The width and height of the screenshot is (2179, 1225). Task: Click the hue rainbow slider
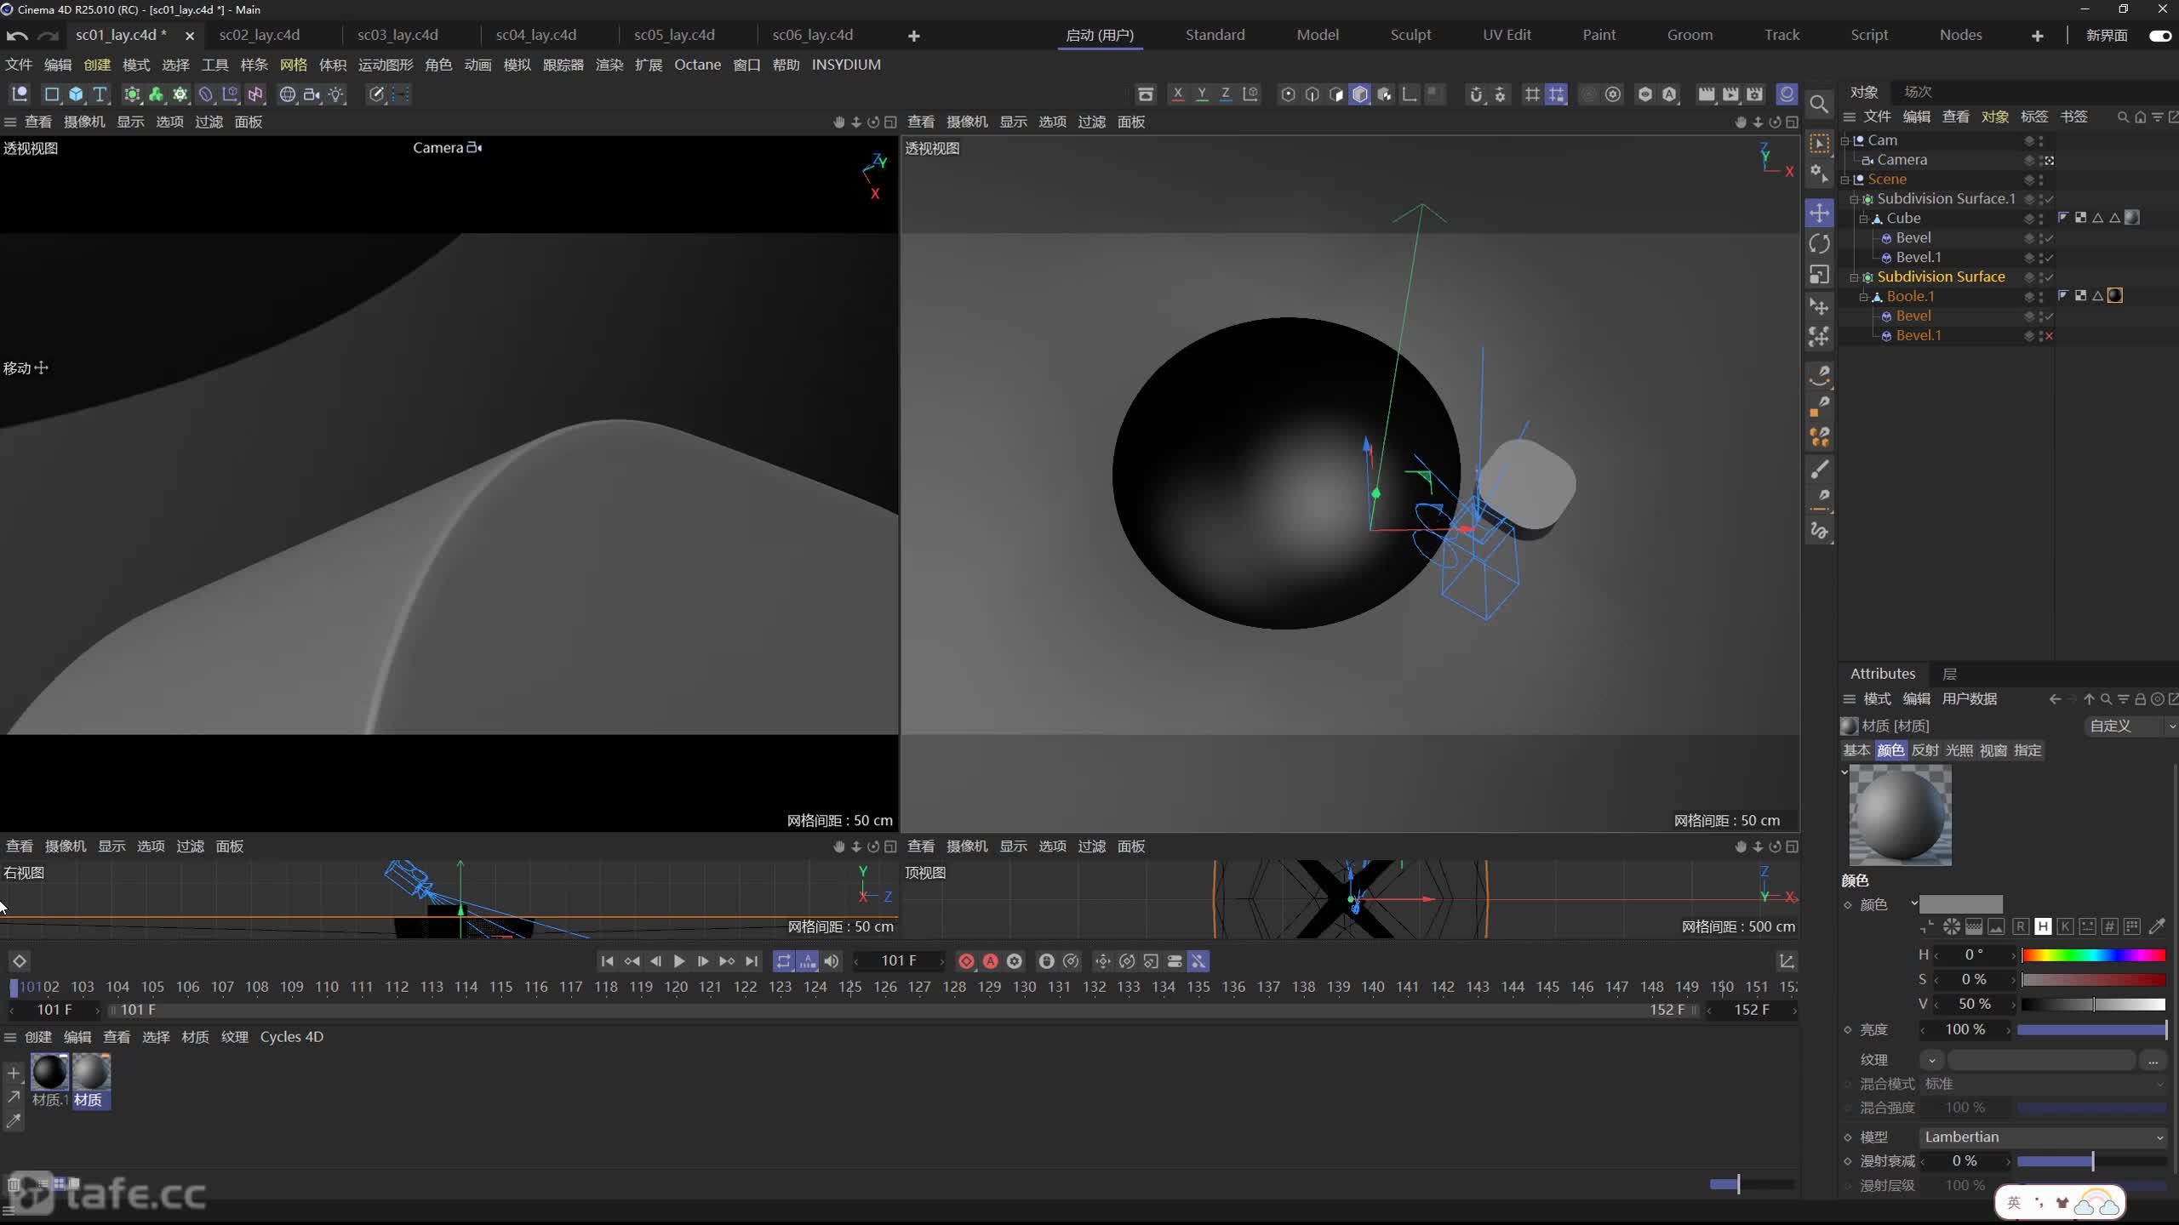tap(2093, 955)
